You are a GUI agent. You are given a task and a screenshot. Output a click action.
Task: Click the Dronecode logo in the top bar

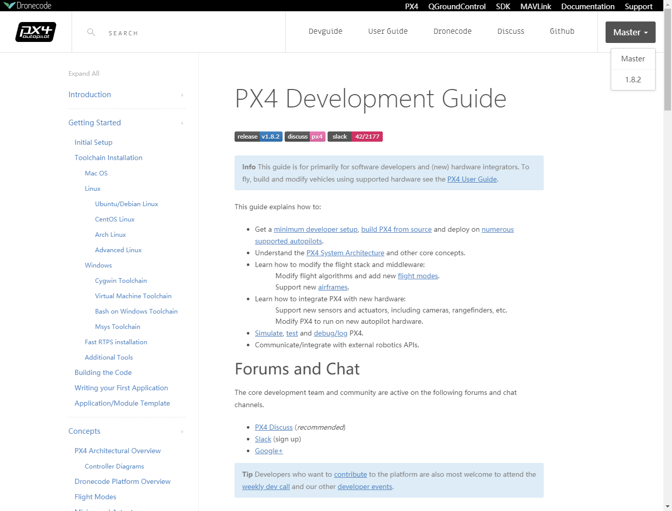click(x=25, y=5)
